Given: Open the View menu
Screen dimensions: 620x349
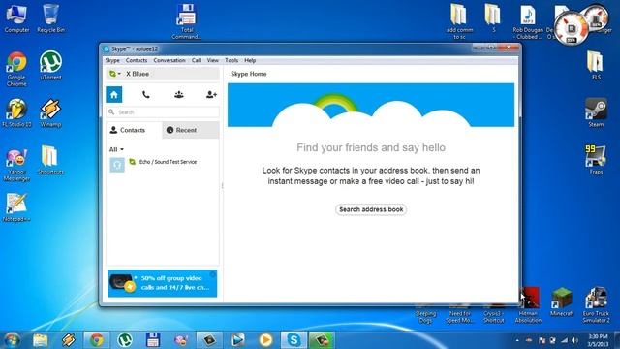Looking at the screenshot, I should [213, 60].
